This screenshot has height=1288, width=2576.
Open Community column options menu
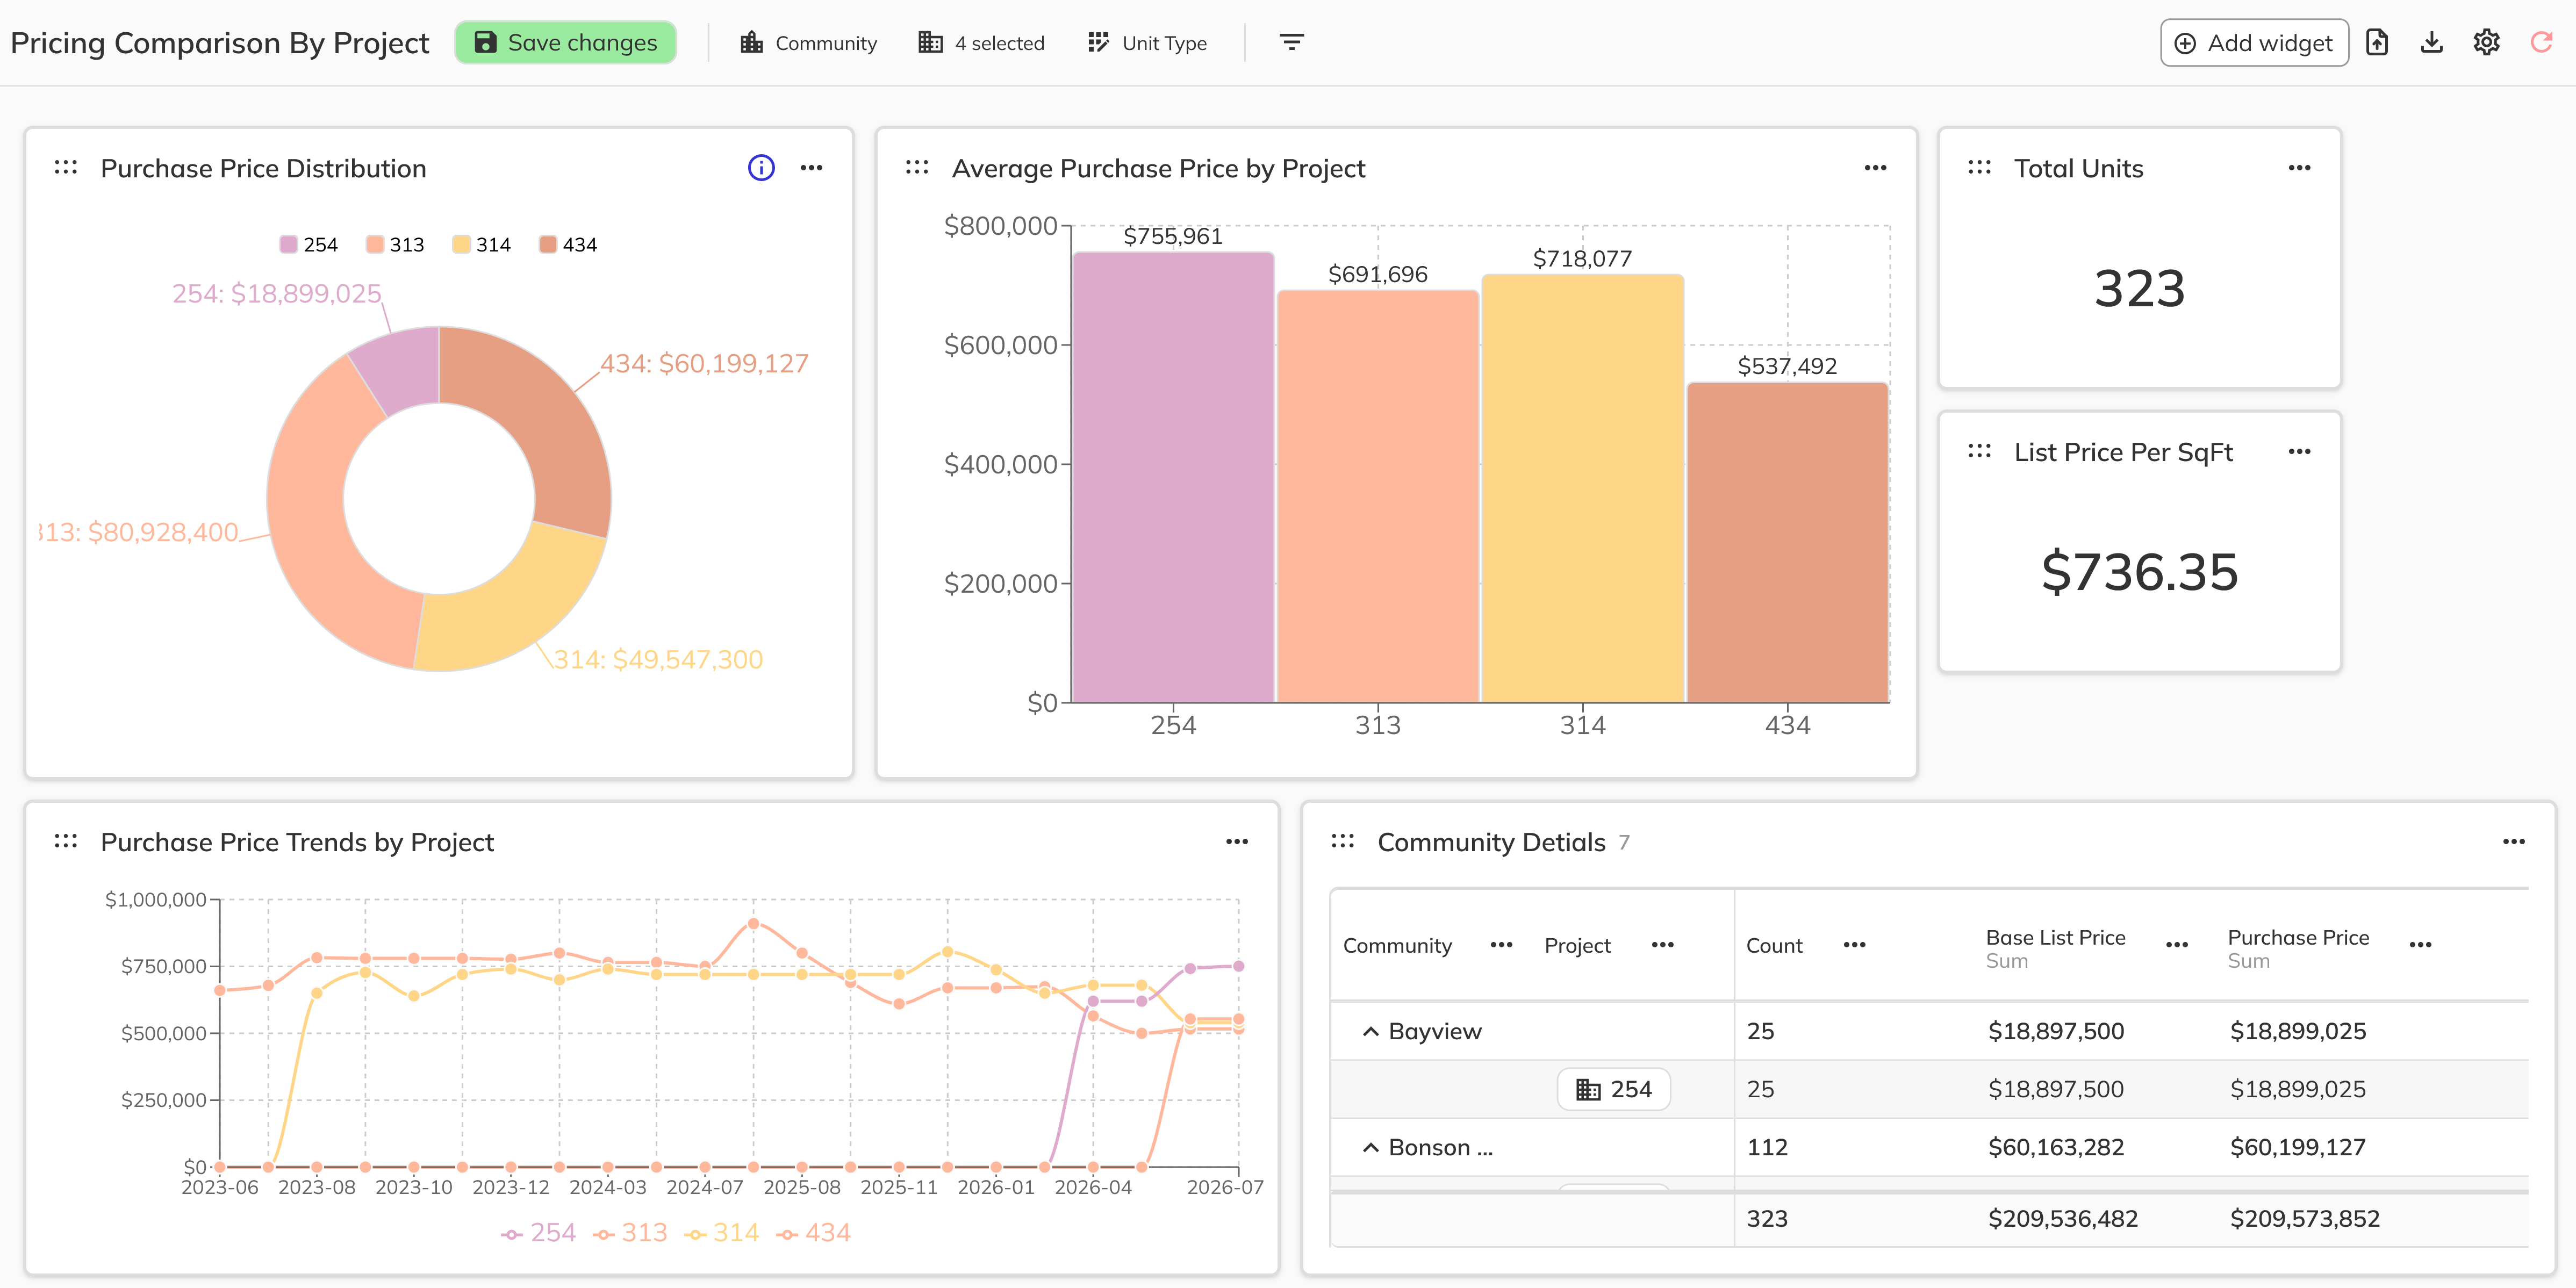coord(1501,946)
